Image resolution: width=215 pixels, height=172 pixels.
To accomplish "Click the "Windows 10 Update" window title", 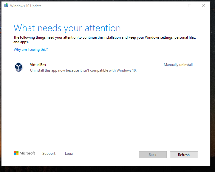I will click(26, 6).
